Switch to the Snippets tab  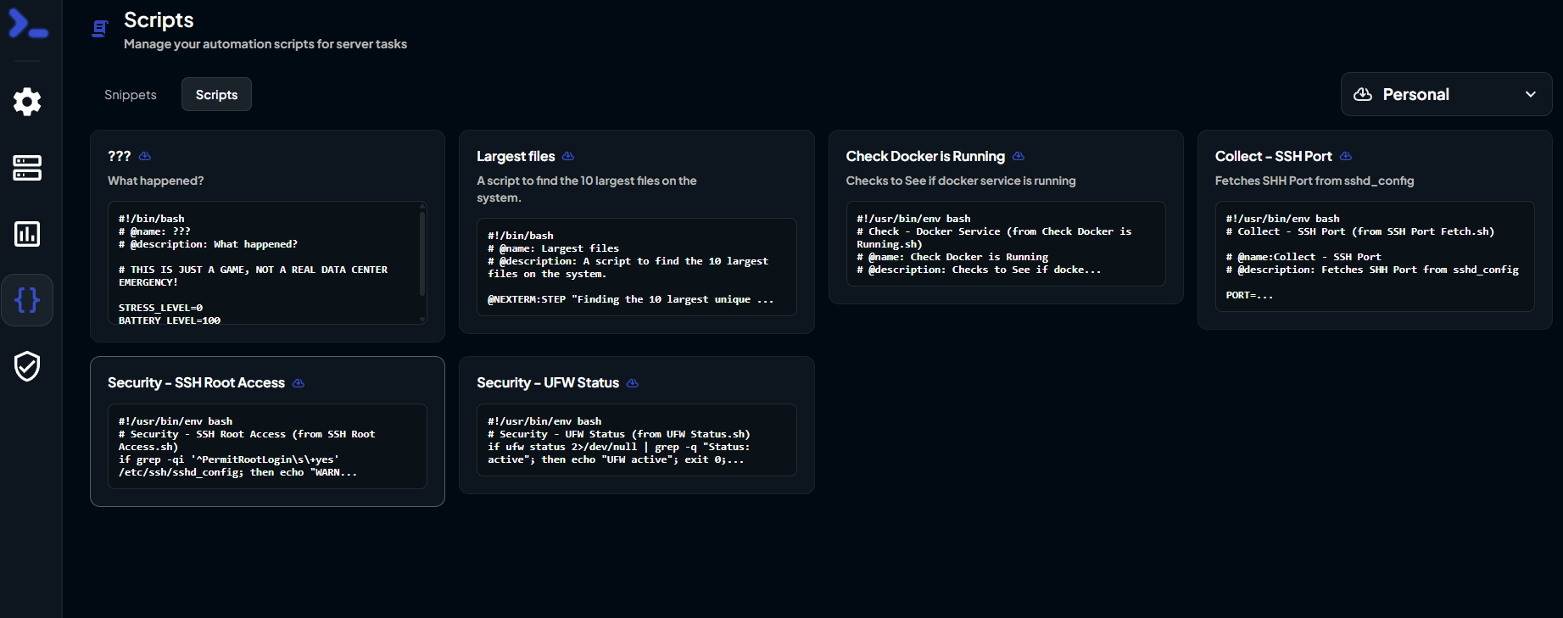[131, 95]
